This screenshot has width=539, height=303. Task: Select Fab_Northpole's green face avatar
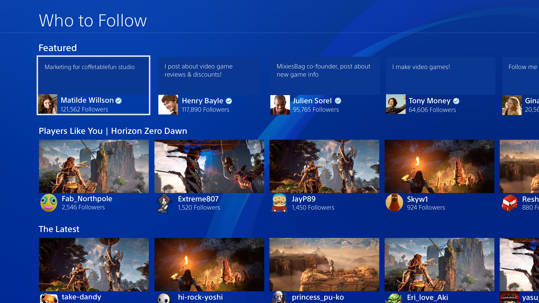coord(49,203)
